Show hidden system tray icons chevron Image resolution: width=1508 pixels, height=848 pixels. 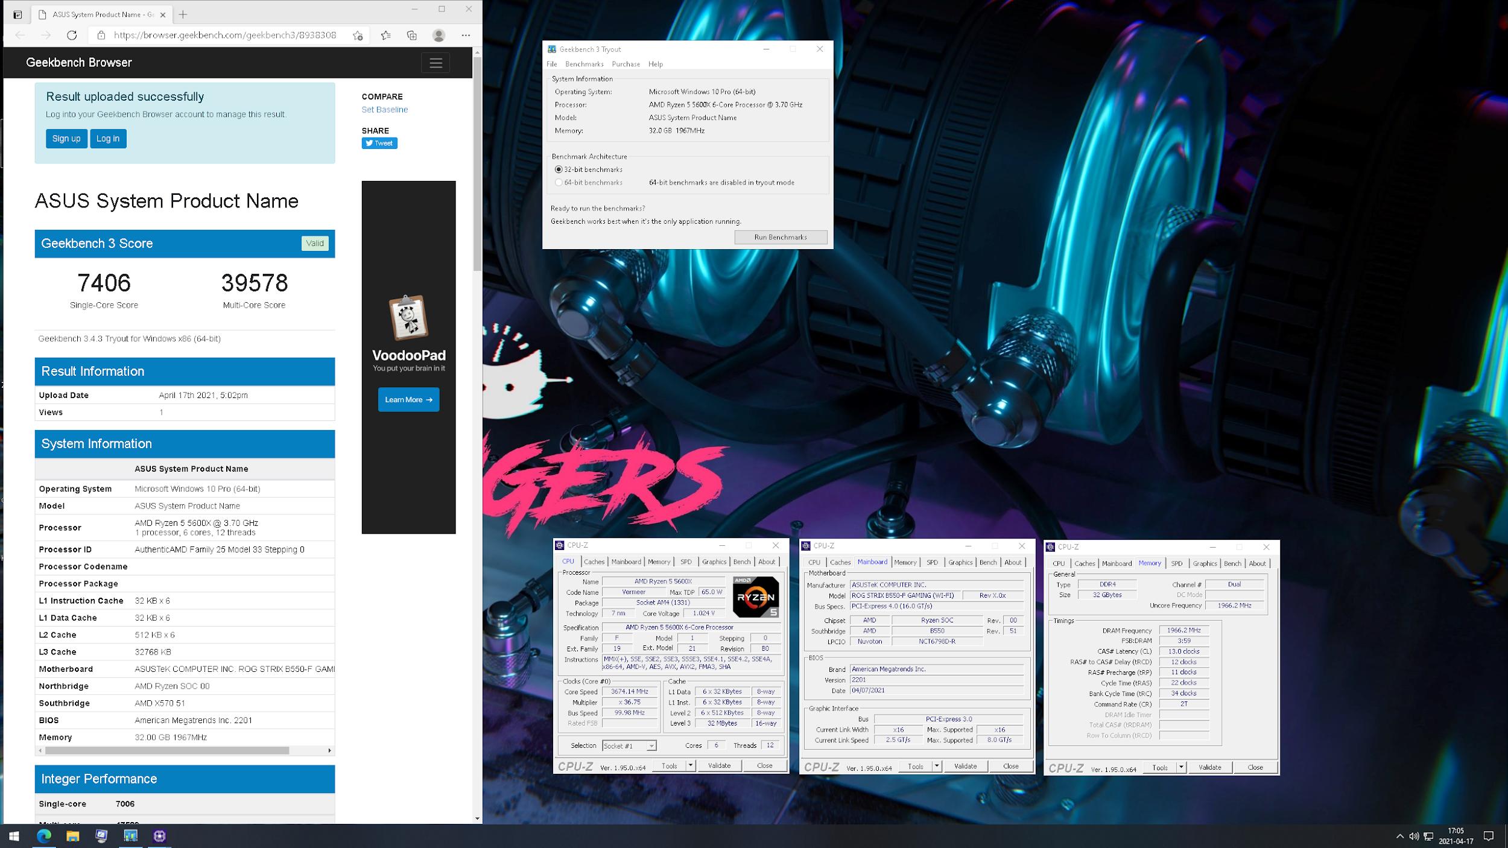(1399, 836)
